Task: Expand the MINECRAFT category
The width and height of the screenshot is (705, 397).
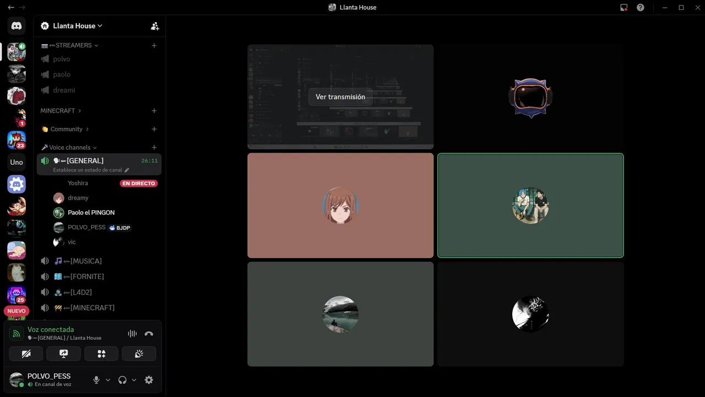Action: point(61,111)
